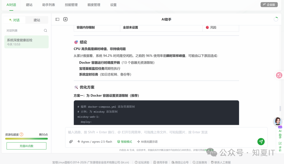Screen dimensions: 284x164
Task: Click the 资源包额度 help question mark
Action: 21,134
